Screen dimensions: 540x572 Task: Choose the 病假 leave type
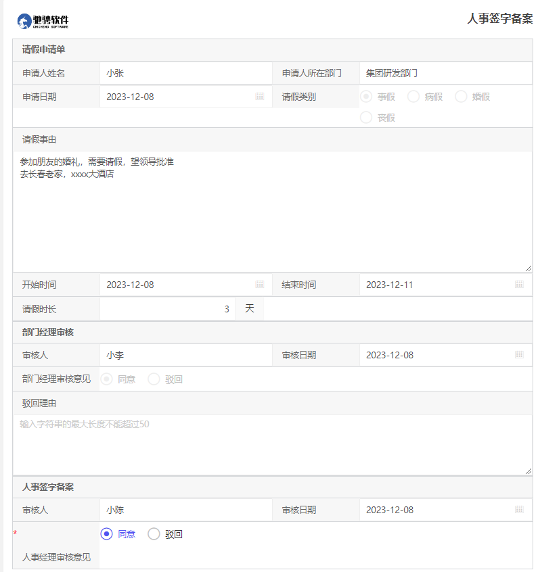(x=413, y=97)
